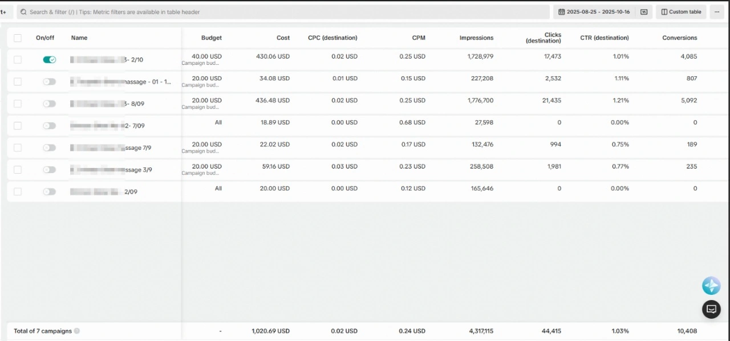Check the box for campaign ending 7/09

tap(18, 126)
